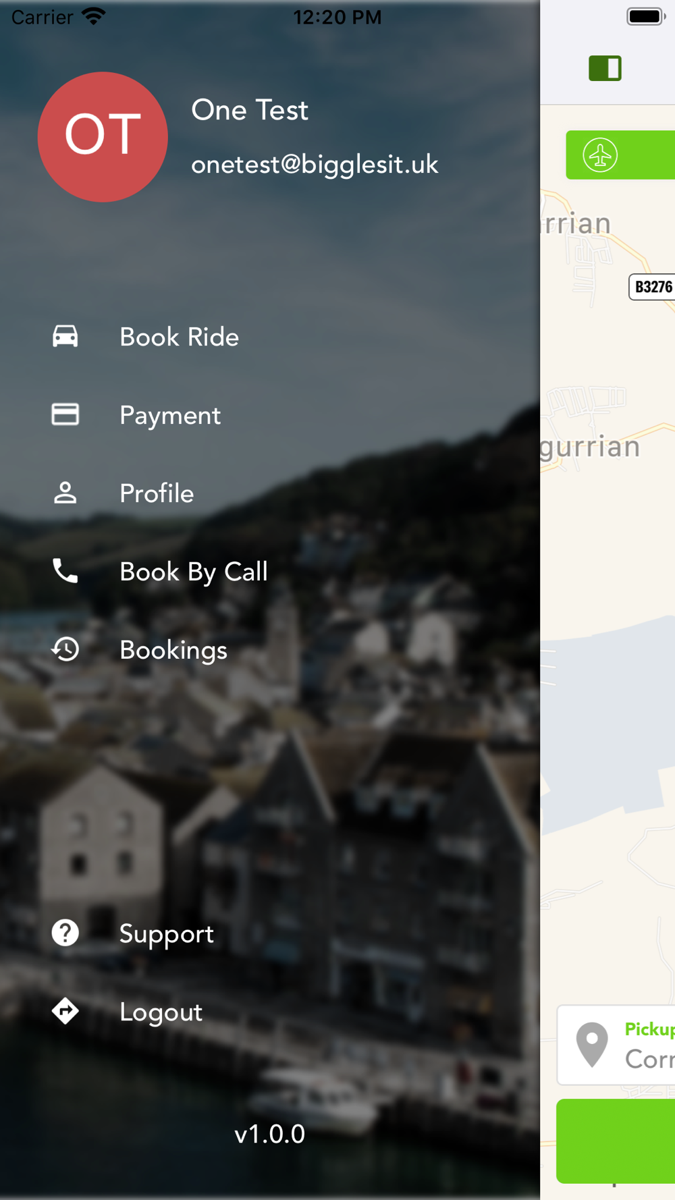675x1200 pixels.
Task: Tap the phone Book By Call icon
Action: [x=65, y=571]
